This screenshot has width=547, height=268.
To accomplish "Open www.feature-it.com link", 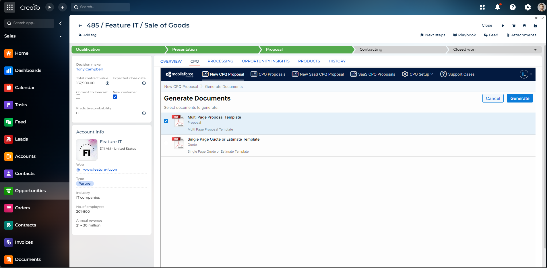I will 101,170.
